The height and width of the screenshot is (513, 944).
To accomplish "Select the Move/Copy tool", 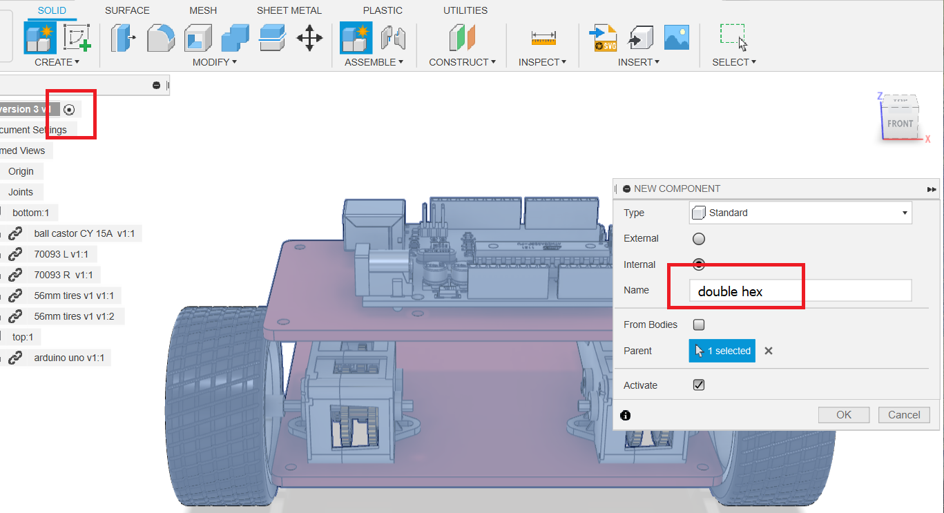I will pyautogui.click(x=309, y=39).
